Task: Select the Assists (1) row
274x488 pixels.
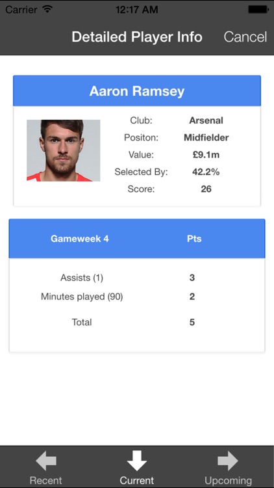Action: point(137,278)
